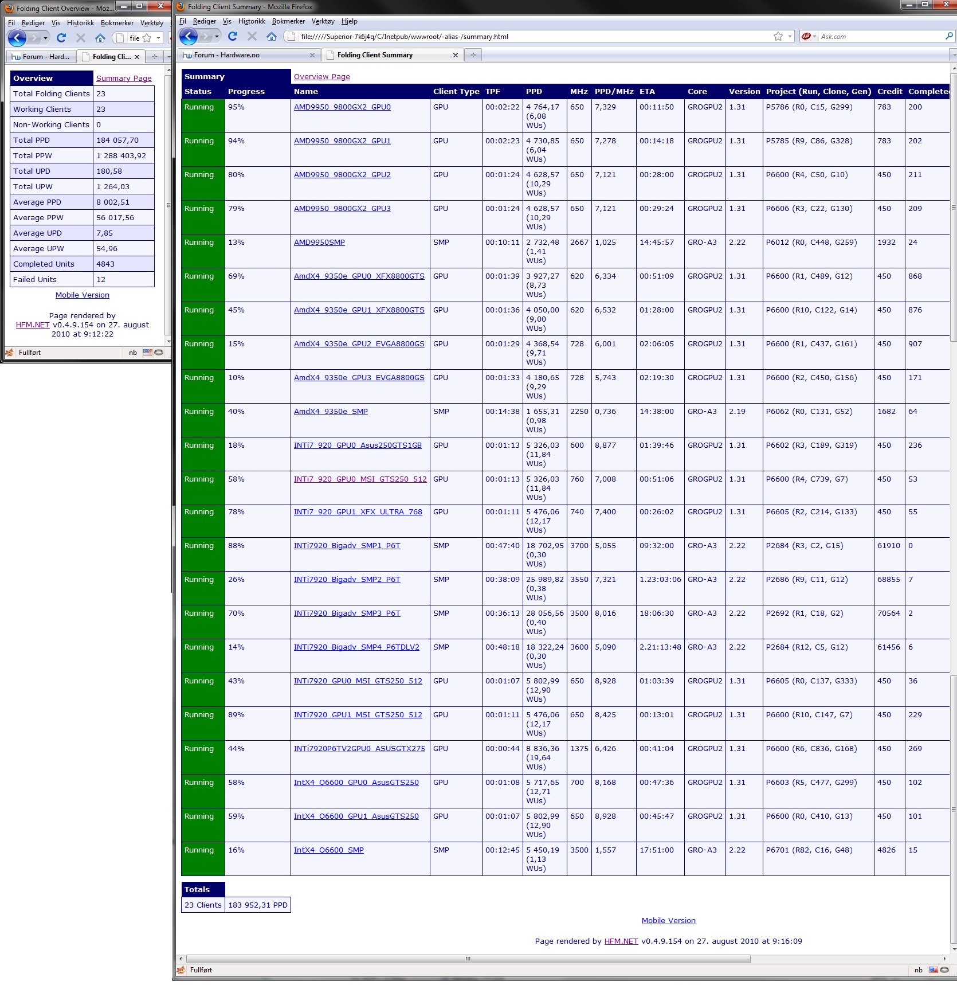957x985 pixels.
Task: Open back/forward history dropdown in Overview window
Action: pos(45,38)
